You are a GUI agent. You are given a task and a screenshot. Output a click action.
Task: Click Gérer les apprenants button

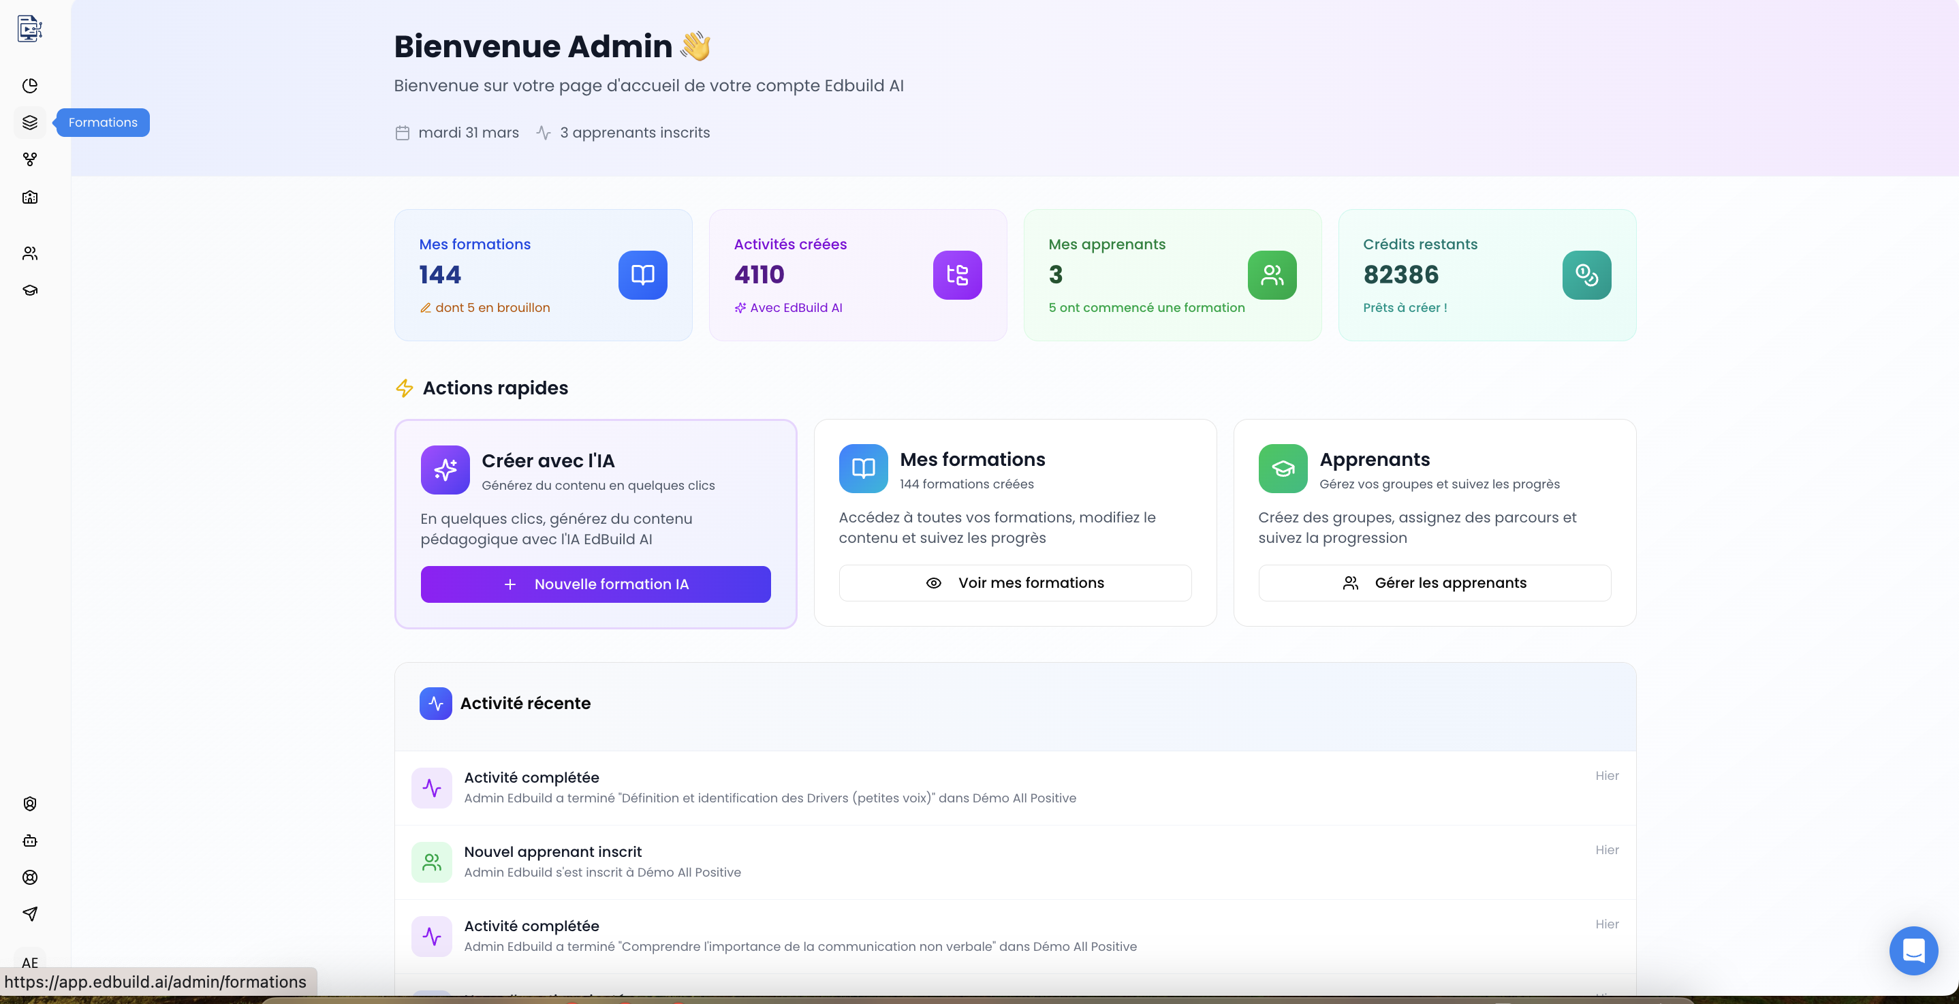[x=1435, y=582]
